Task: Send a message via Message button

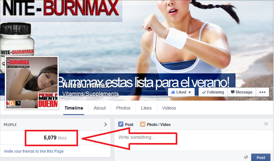Action: pyautogui.click(x=242, y=92)
